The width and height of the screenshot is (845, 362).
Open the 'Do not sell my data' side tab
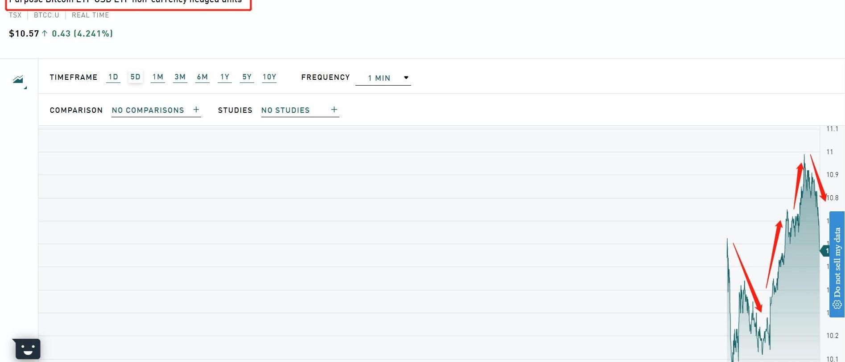tap(837, 264)
